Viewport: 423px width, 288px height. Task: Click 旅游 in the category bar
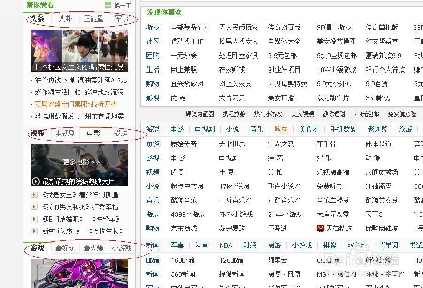[x=405, y=129]
